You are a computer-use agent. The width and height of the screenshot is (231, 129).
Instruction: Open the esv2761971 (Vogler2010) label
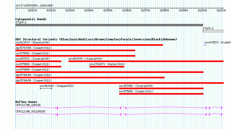(107, 64)
